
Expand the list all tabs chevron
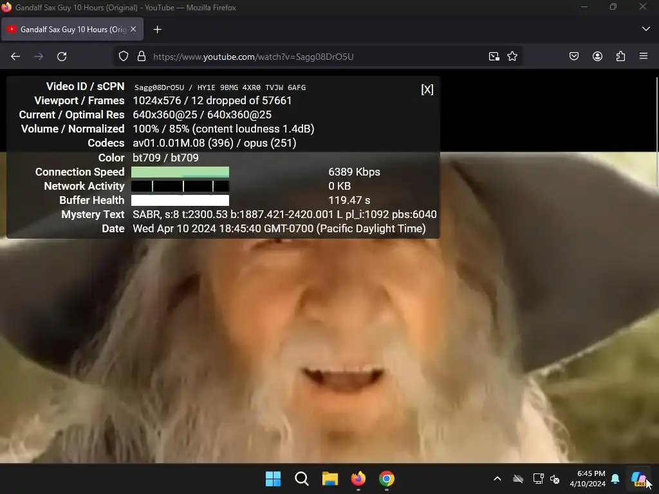tap(646, 29)
